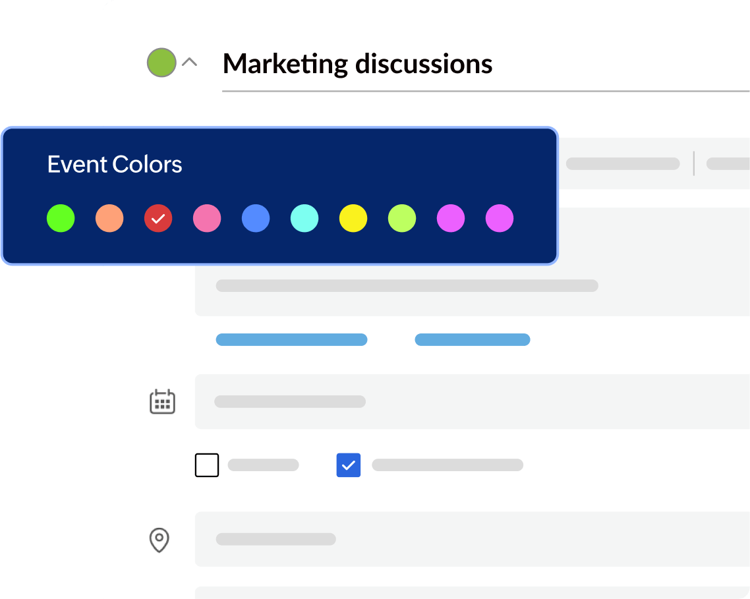Click the Event Colors panel heading
This screenshot has width=750, height=599.
pos(115,164)
